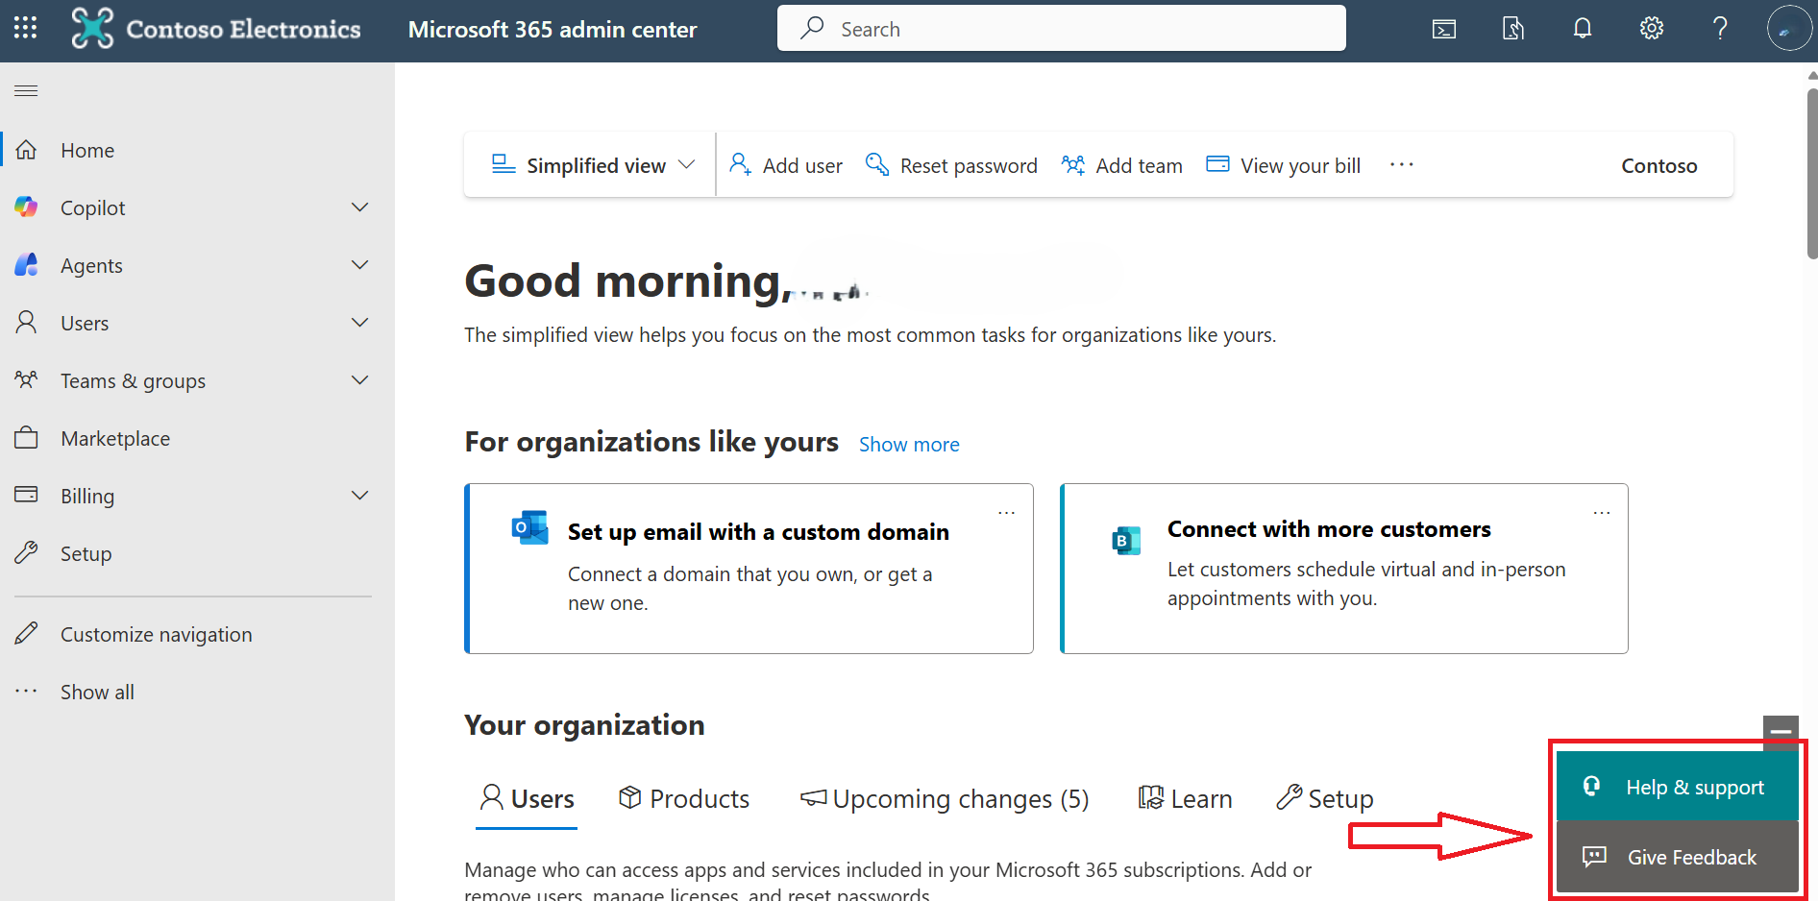The image size is (1818, 901).
Task: Click the Give Feedback chat icon
Action: 1594,857
